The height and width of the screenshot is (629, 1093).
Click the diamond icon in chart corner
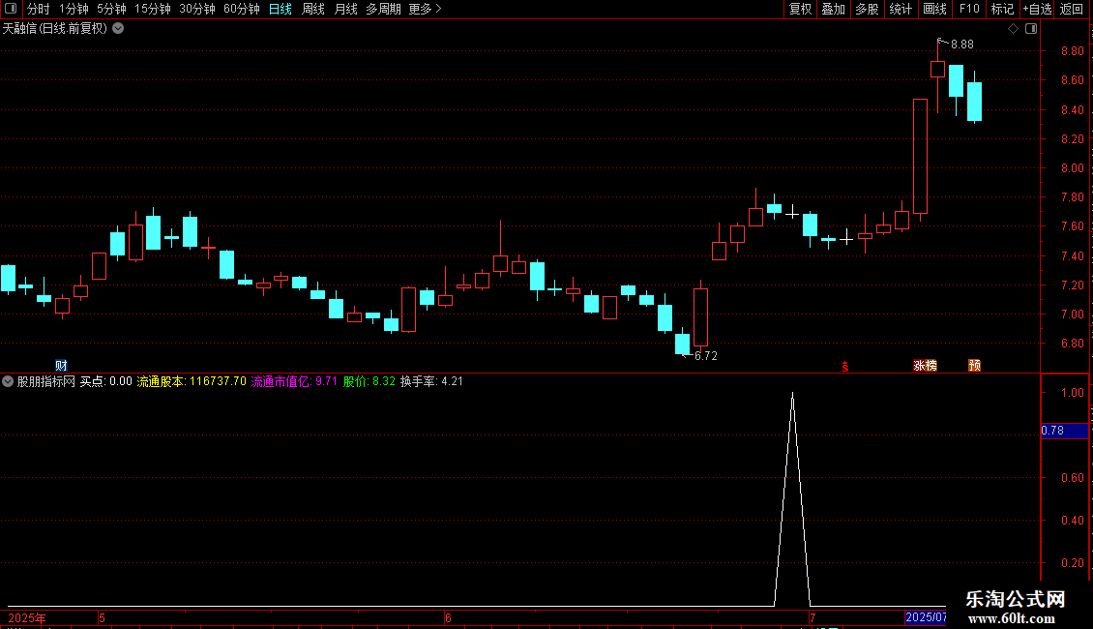1014,29
